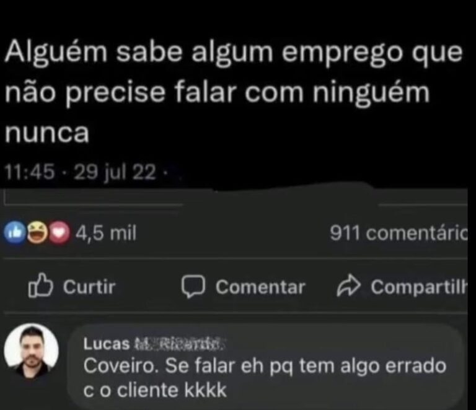
Task: Click the Curtir text label
Action: 89,287
